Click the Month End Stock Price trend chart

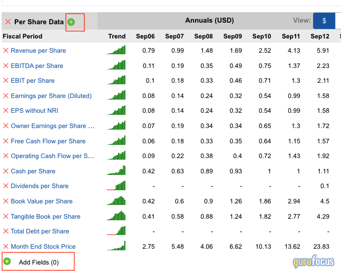click(x=116, y=246)
